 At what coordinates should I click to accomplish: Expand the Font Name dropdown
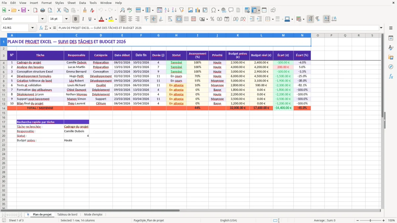[x=42, y=19]
